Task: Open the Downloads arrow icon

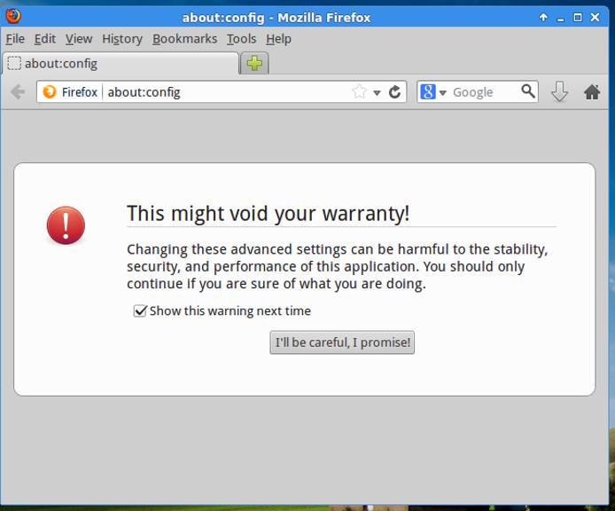Action: [559, 92]
